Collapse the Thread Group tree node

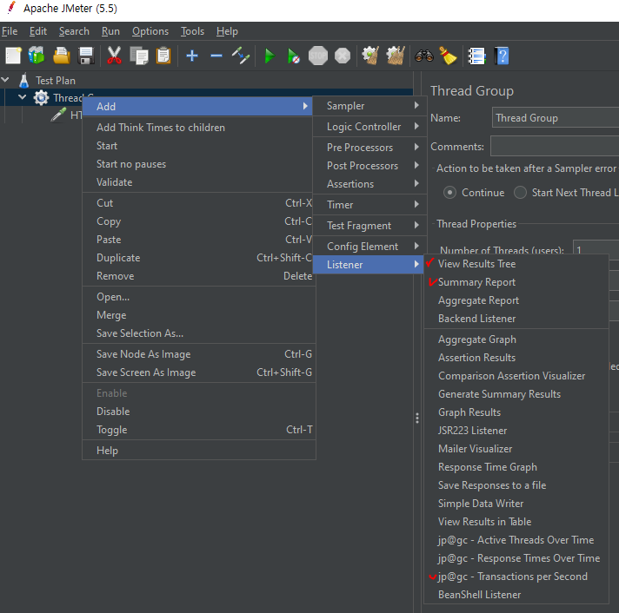tap(22, 97)
